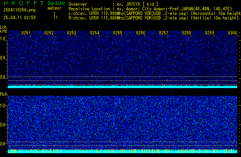The height and width of the screenshot is (157, 241).
Task: Click the 0259 time marker
Action: pyautogui.click(x=210, y=33)
